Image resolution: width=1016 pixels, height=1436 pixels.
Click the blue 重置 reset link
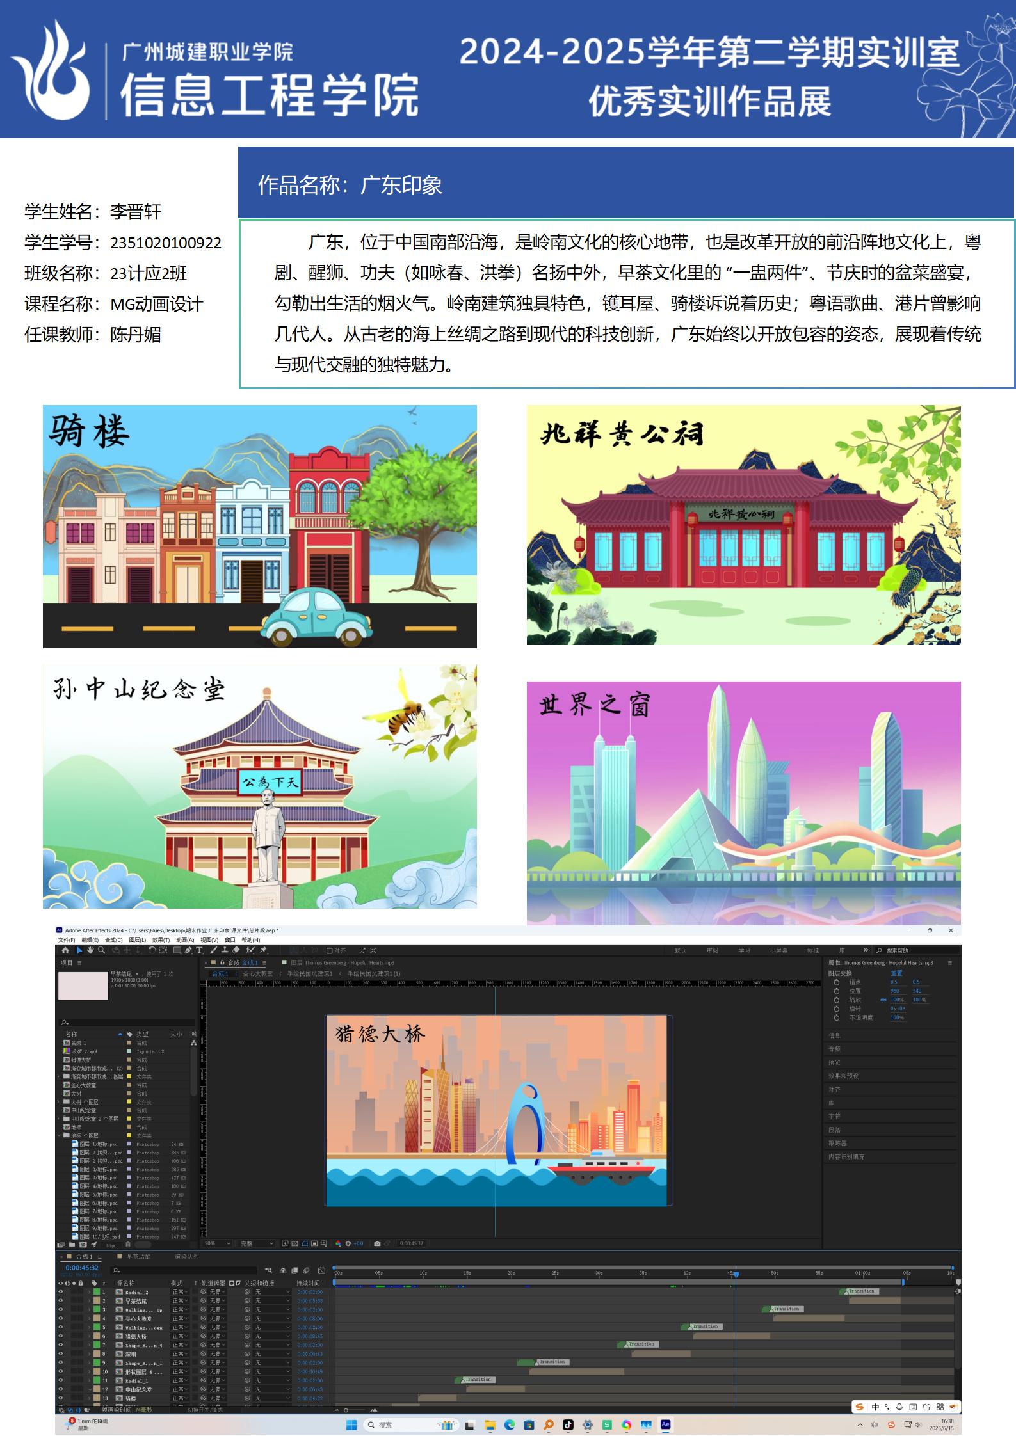(896, 973)
